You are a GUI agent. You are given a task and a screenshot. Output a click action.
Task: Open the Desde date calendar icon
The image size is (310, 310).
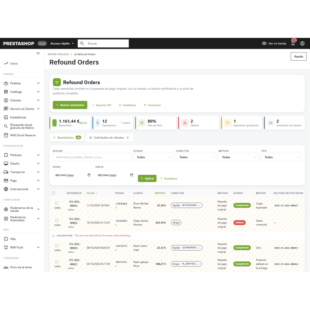pyautogui.click(x=89, y=175)
